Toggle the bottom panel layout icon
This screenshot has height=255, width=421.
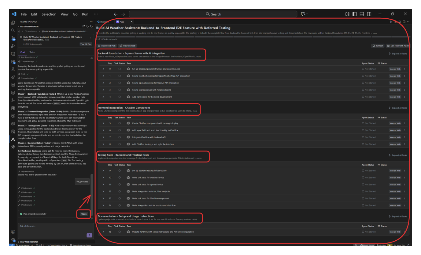coord(362,14)
